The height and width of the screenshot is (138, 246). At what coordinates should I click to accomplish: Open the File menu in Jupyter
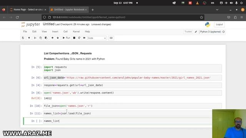tap(25, 31)
